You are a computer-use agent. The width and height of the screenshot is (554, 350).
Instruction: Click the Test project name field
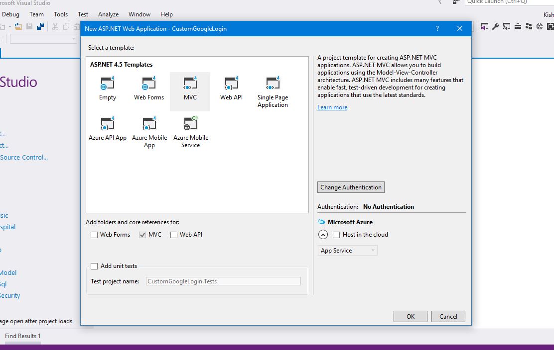(x=223, y=281)
